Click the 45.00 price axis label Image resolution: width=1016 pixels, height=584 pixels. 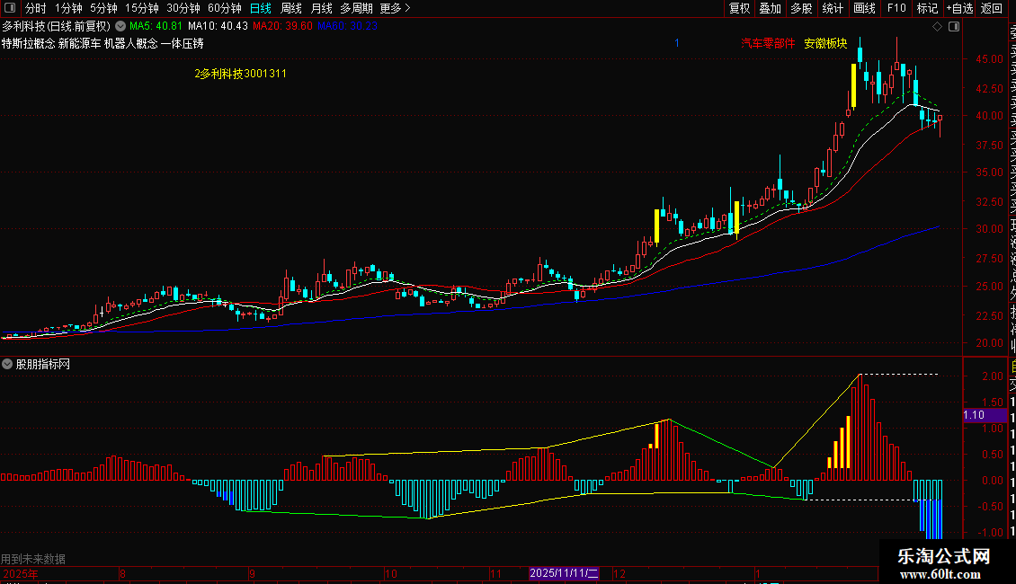(989, 59)
